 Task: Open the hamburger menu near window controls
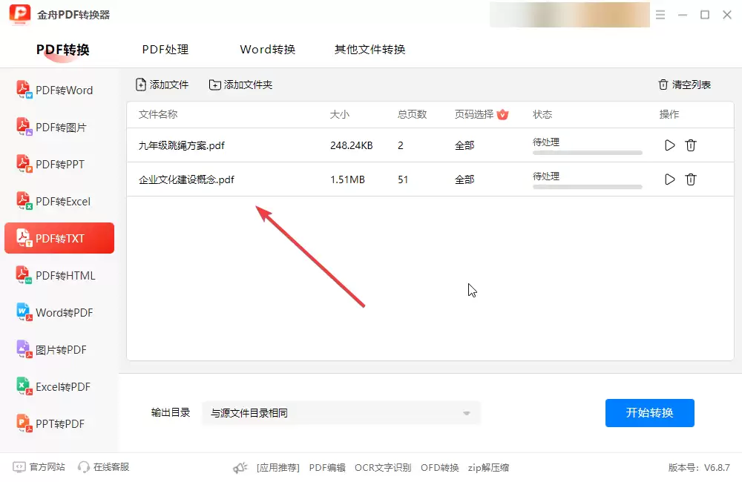coord(660,14)
